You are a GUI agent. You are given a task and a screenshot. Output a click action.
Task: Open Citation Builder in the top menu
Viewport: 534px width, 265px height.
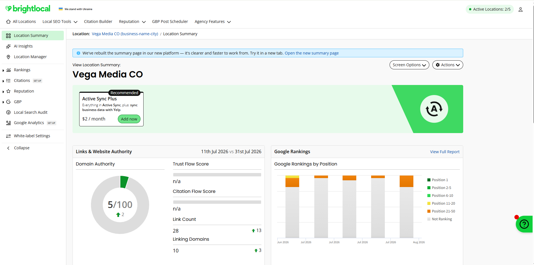point(98,22)
